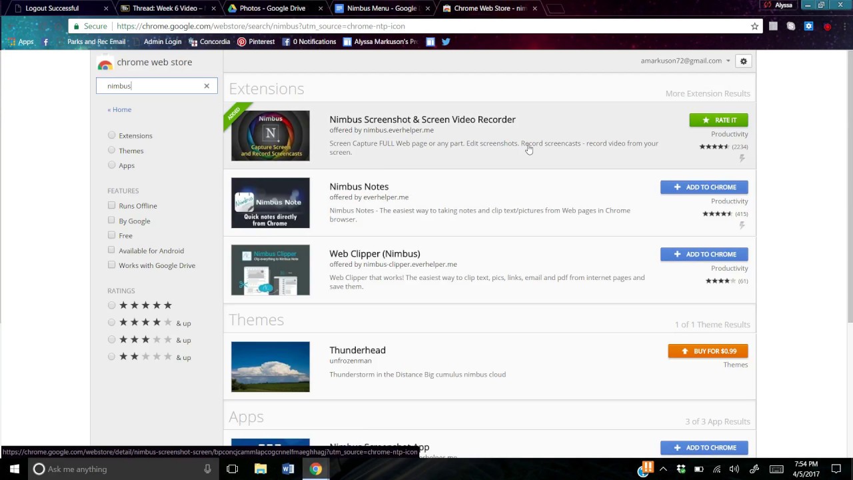
Task: Open the Windows Ink Workspace pen icon
Action: tap(754, 469)
